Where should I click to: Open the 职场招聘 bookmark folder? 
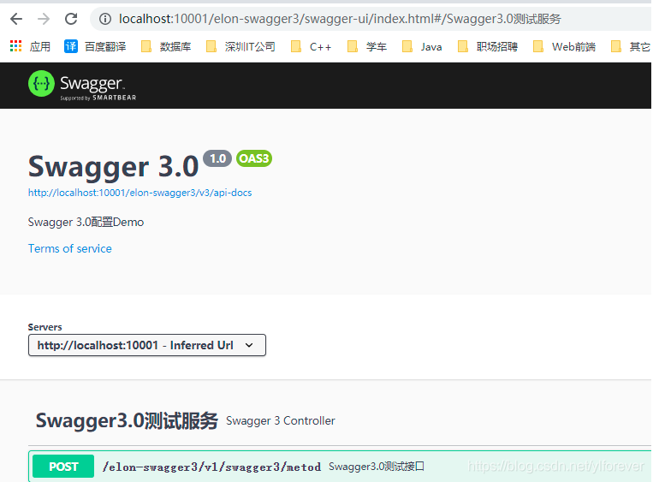click(x=487, y=46)
